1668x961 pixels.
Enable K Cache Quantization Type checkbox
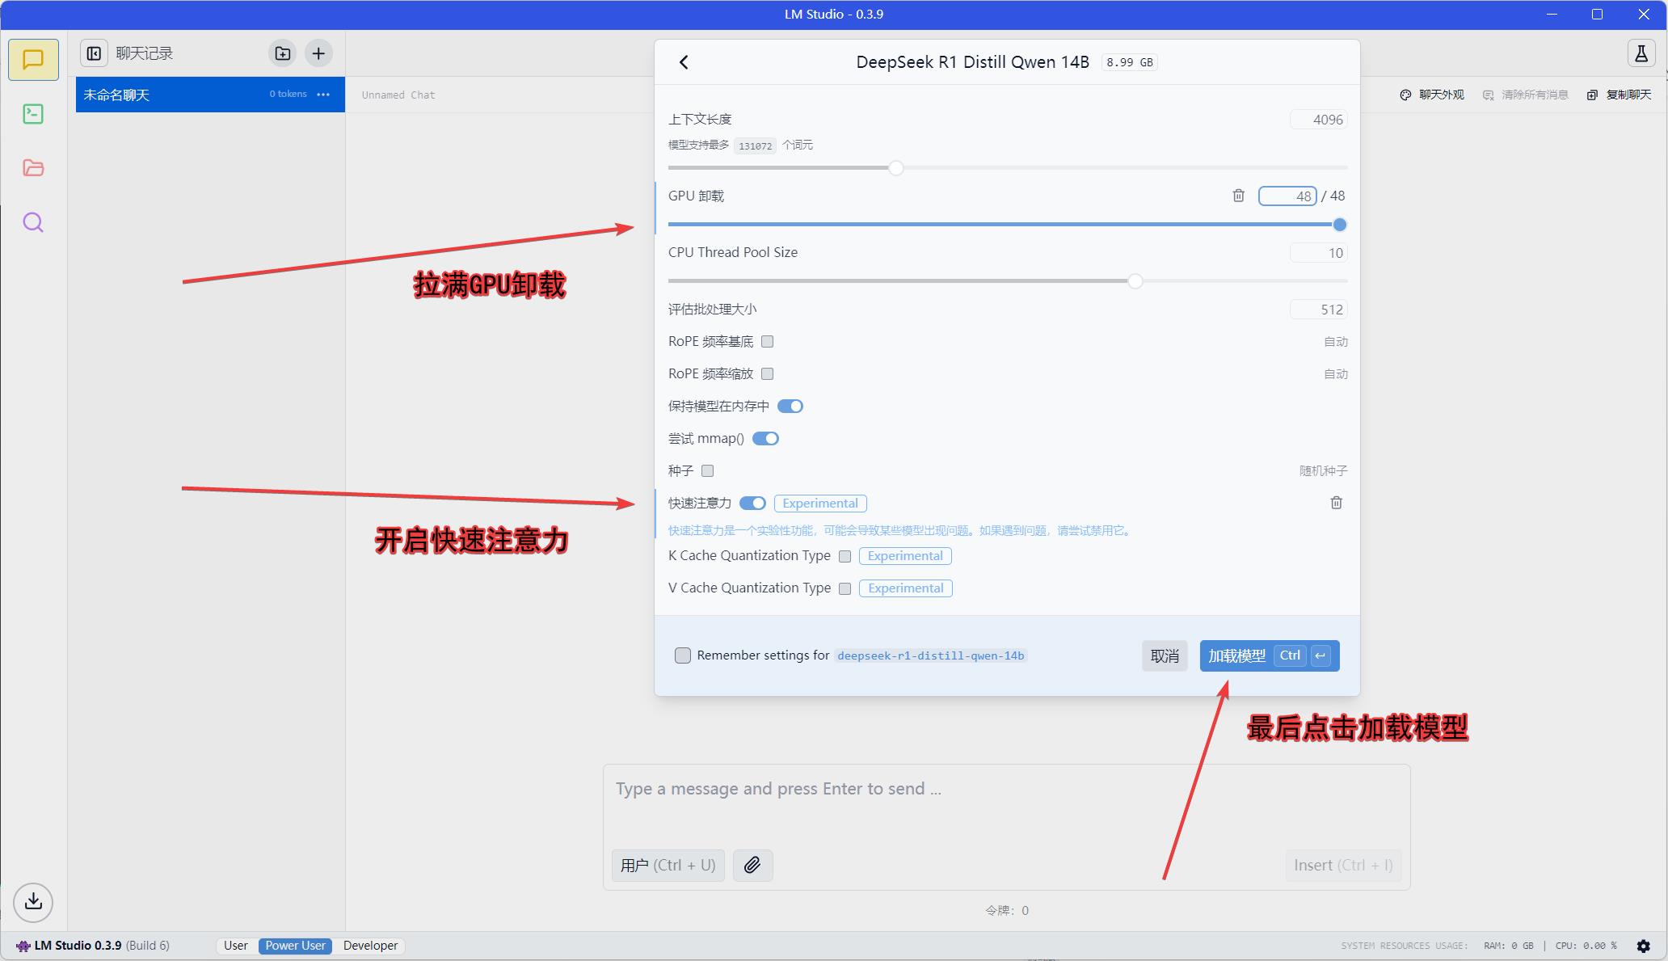point(845,555)
